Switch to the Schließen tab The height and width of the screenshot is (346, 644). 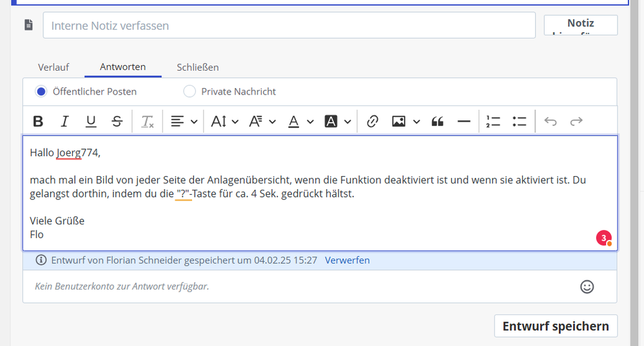(198, 67)
